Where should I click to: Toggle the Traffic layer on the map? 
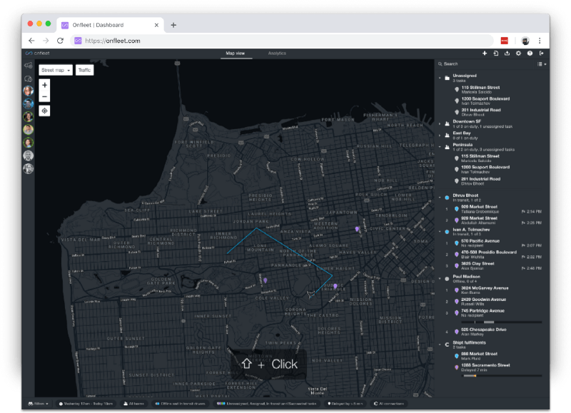85,70
